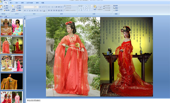The width and height of the screenshot is (170, 103).
Task: Toggle Bold text formatting
Action: 25,10
